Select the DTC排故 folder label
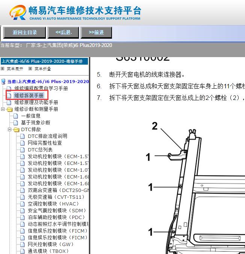This screenshot has width=245, height=254. 31,129
